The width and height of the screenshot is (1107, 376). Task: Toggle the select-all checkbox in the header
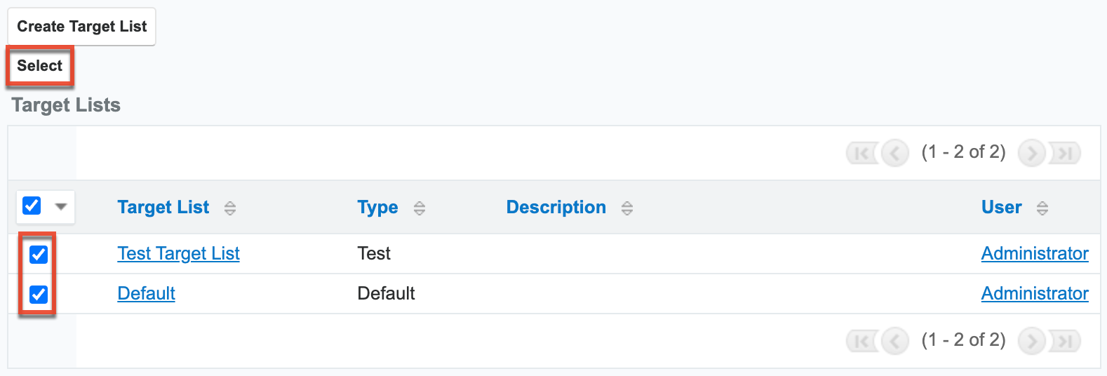[x=32, y=206]
